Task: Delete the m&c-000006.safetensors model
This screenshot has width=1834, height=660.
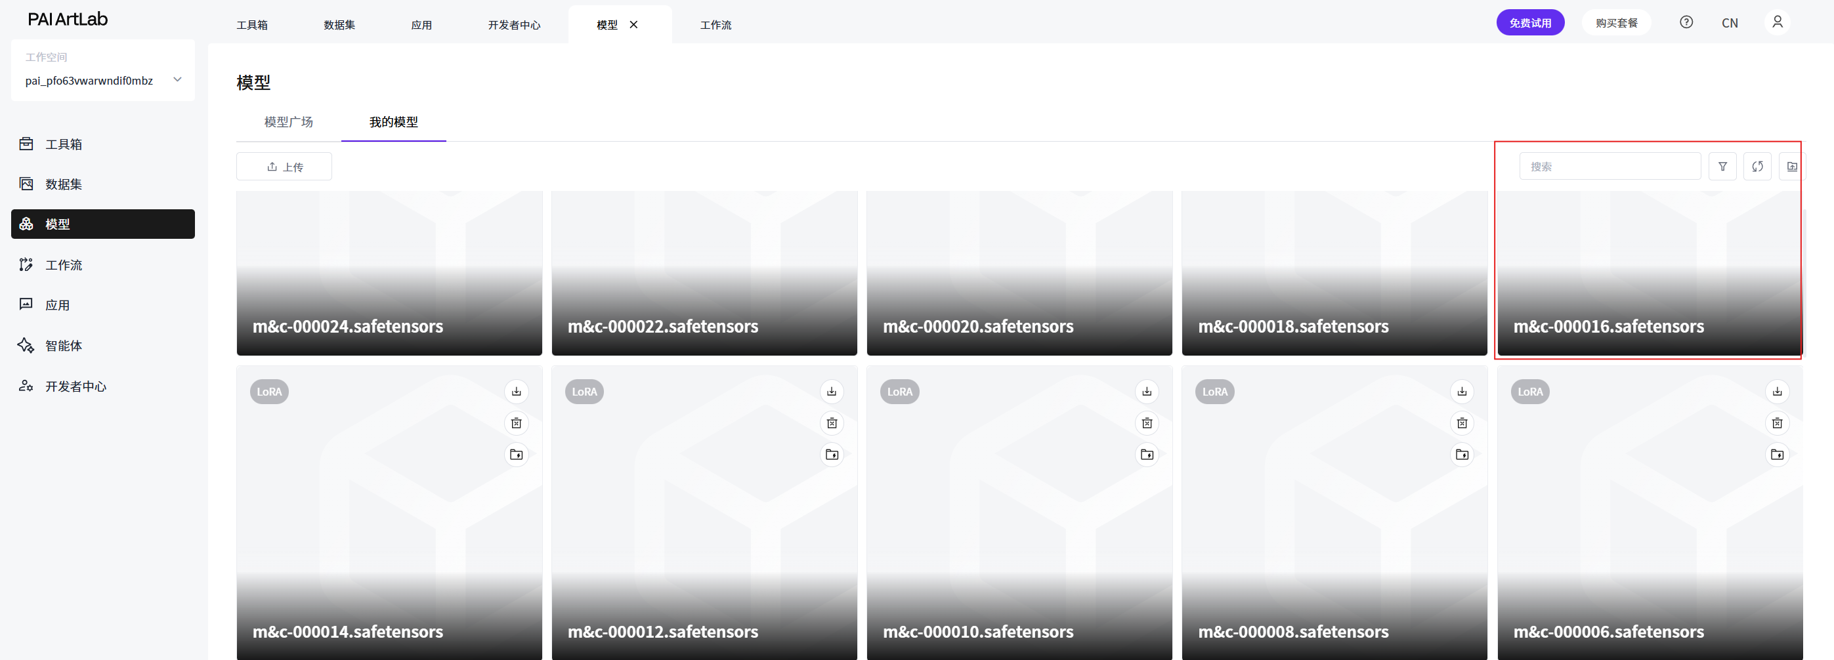Action: (x=1778, y=423)
